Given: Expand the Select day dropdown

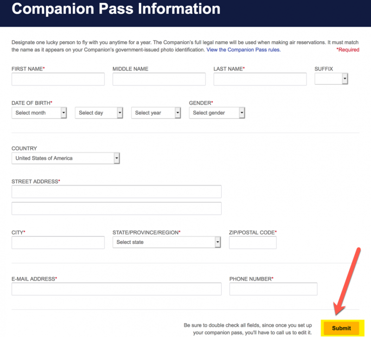Looking at the screenshot, I should point(99,112).
